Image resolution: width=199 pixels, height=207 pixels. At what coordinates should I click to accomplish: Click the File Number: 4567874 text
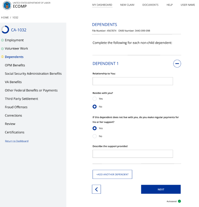104,31
